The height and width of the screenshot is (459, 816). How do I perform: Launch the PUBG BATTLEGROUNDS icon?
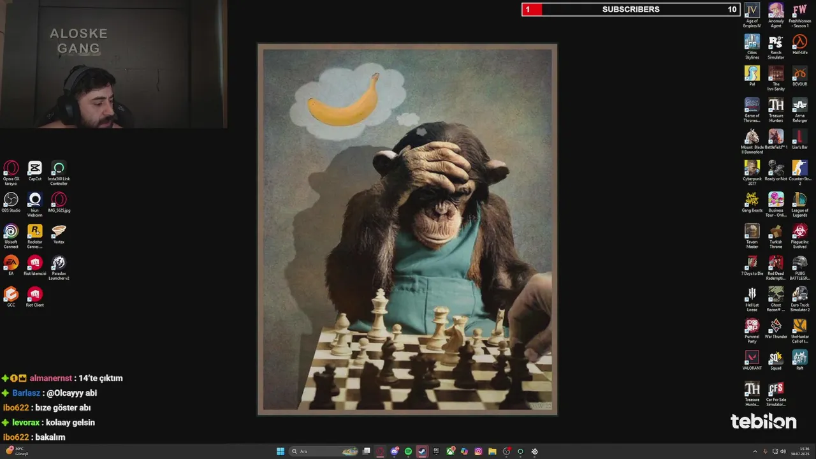coord(799,268)
